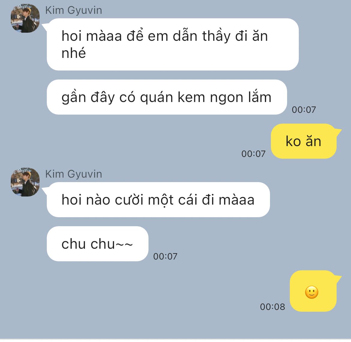Click the 00:07 timestamp beside 'quán kem ngon lắm'
Screen dimensions: 351x342
(304, 110)
